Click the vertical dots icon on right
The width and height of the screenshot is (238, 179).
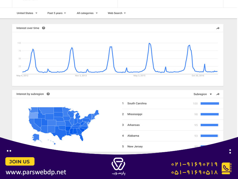pos(230,152)
